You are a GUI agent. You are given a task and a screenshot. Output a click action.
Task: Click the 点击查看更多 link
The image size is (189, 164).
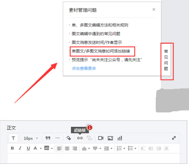[84, 68]
